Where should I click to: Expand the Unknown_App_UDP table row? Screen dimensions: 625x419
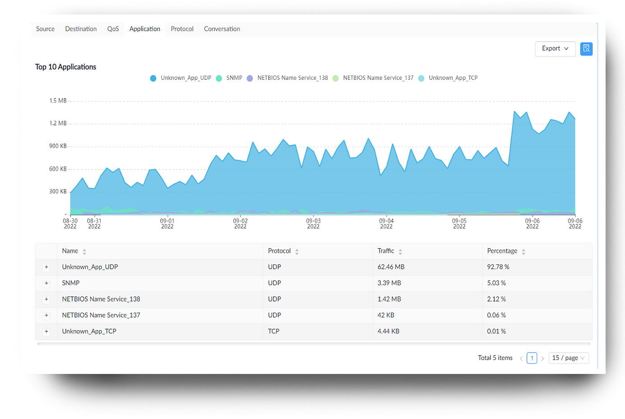46,267
